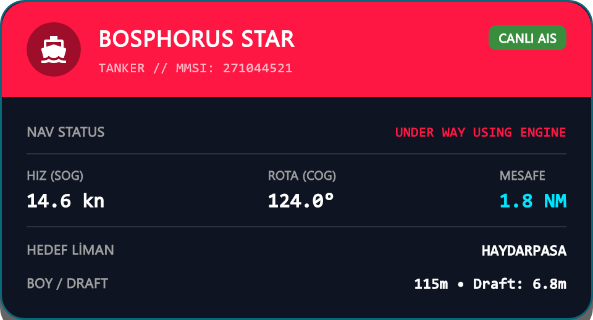Click the HIZ (SOG) label
Viewport: 593px width, 320px height.
[55, 175]
